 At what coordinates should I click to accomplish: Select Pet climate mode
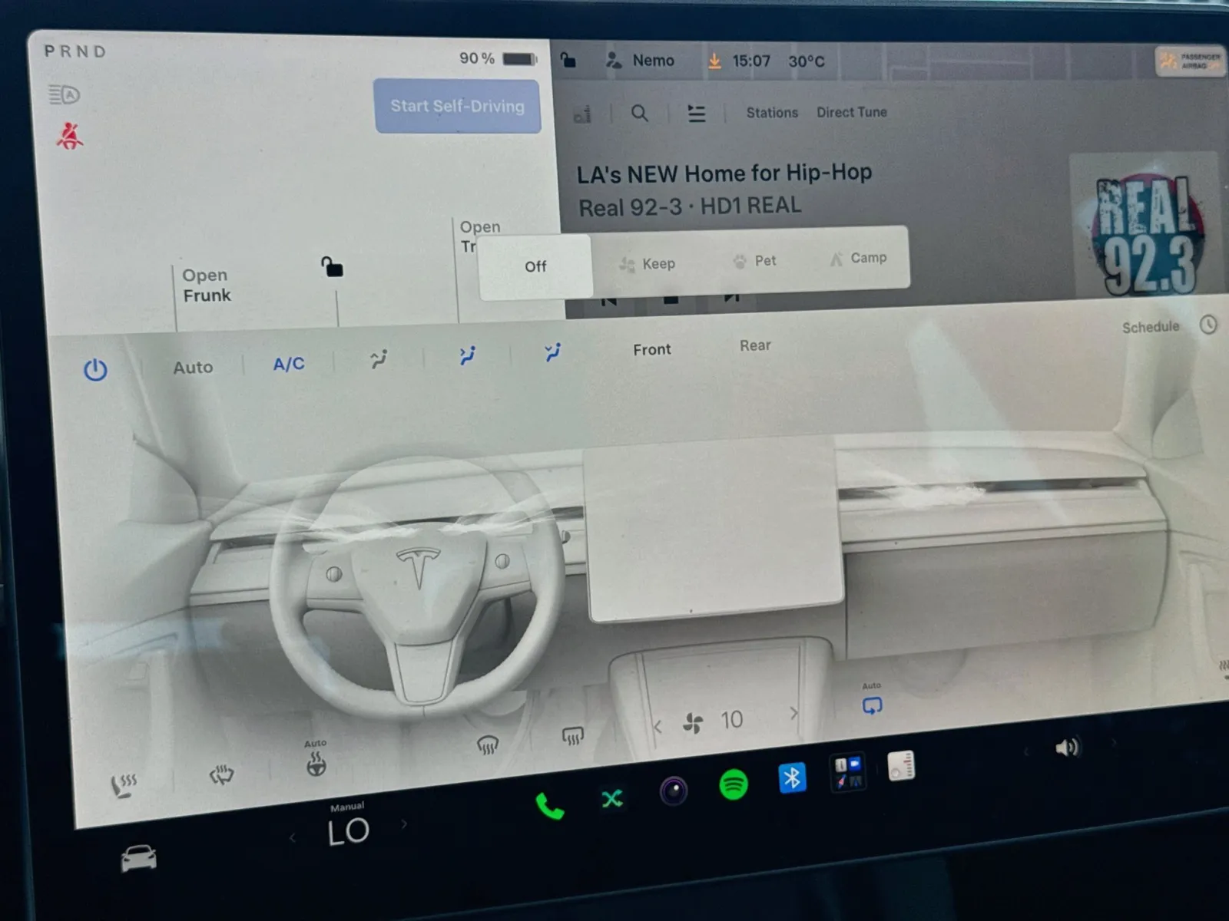pyautogui.click(x=755, y=261)
